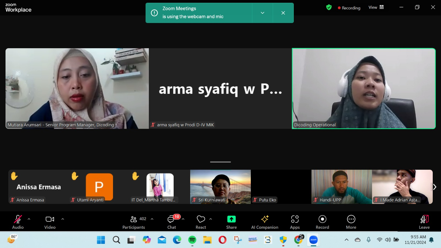Select arma syafiq participant tile
The image size is (441, 248).
coord(220,88)
